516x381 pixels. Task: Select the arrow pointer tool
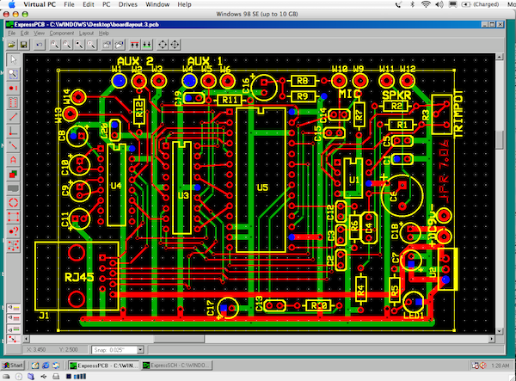tap(13, 60)
